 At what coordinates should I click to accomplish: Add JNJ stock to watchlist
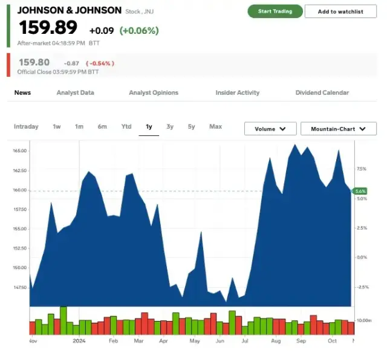pos(340,11)
